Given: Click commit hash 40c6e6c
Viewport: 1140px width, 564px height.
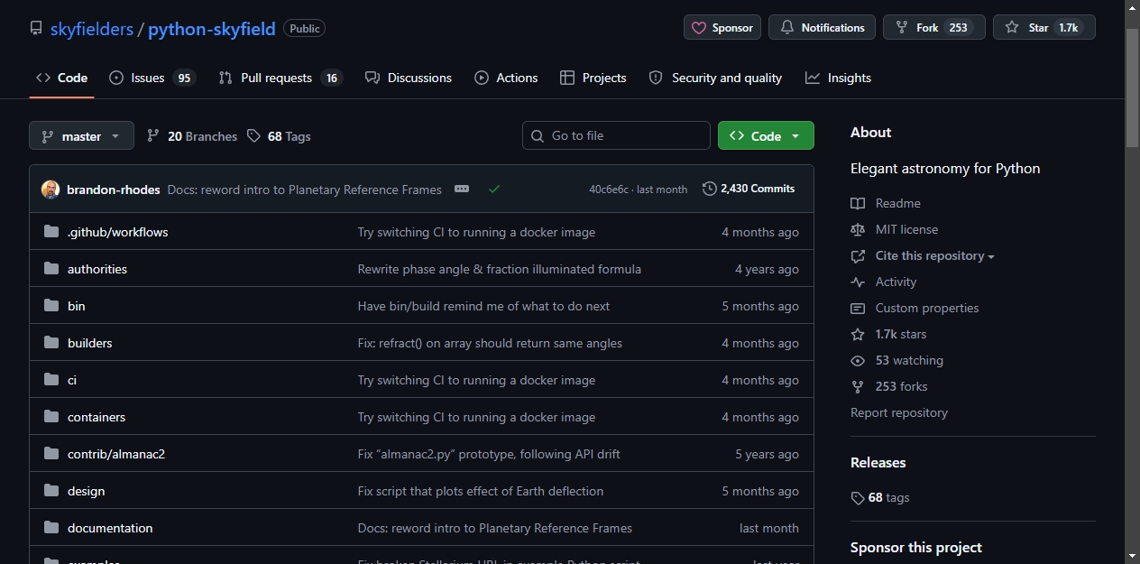Looking at the screenshot, I should (x=611, y=190).
